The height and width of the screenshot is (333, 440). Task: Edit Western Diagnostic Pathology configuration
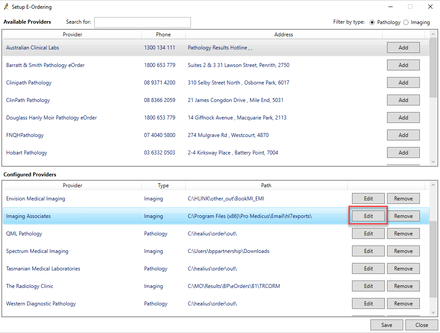click(x=368, y=304)
